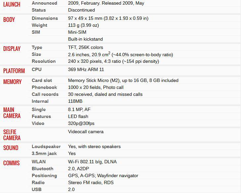Click the Call records label
This screenshot has width=241, height=193.
coord(45,94)
